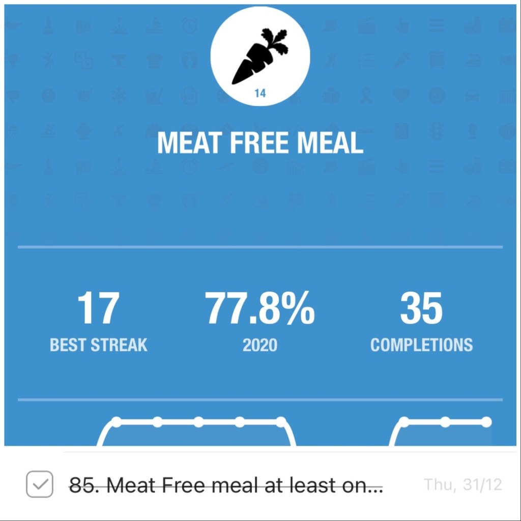Click the last dot of the right chart segment
The width and height of the screenshot is (521, 521).
point(486,422)
